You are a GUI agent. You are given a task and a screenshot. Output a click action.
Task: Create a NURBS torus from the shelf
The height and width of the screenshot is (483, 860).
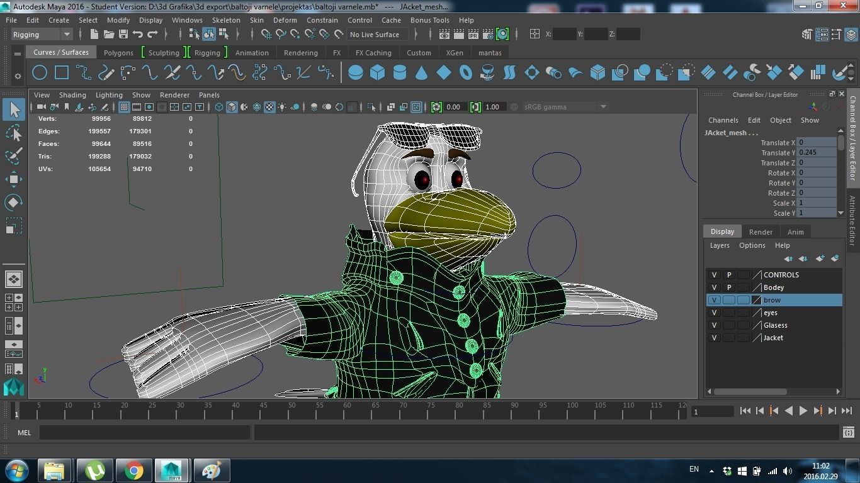(465, 73)
